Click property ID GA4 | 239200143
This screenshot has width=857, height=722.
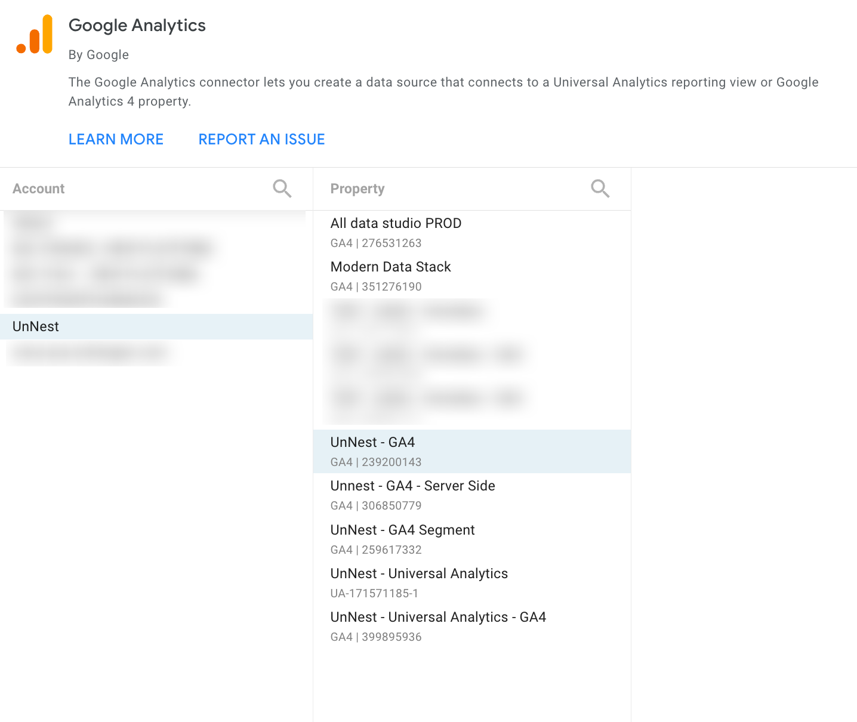tap(376, 462)
